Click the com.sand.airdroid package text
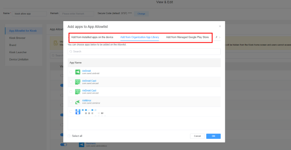This screenshot has height=150, width=291. click(x=91, y=73)
